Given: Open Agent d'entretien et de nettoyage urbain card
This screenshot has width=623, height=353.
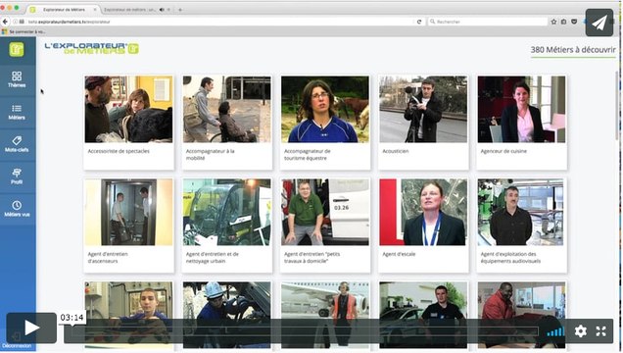Looking at the screenshot, I should tap(227, 226).
